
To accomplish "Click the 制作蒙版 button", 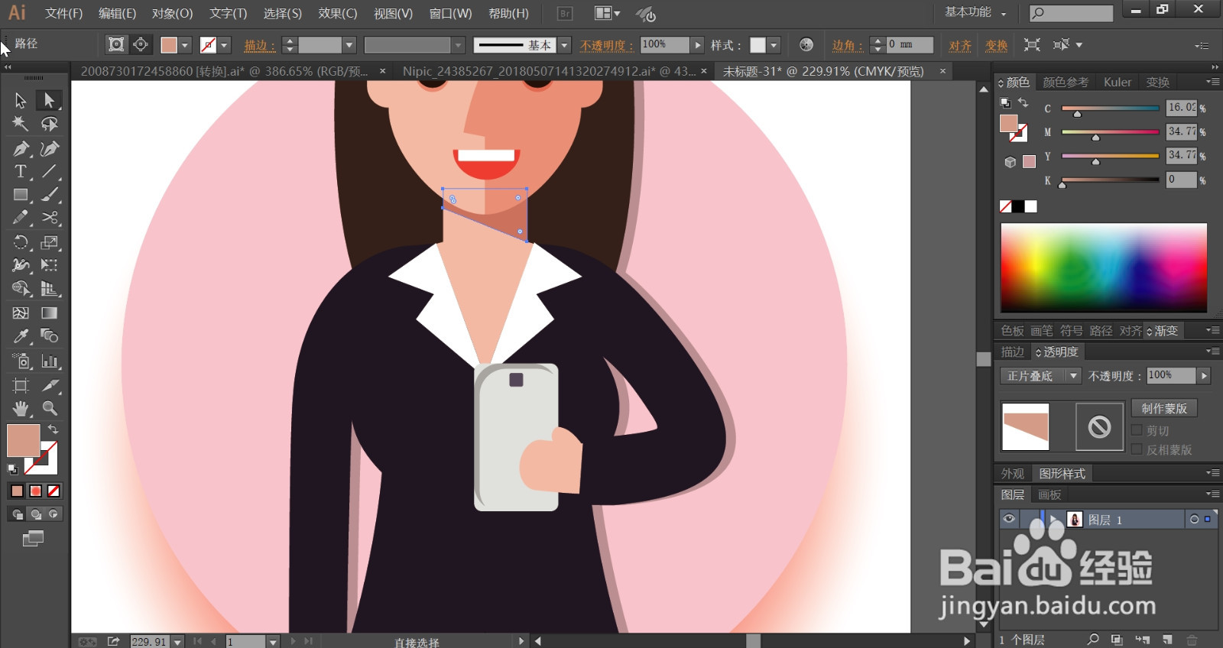I will (1164, 408).
